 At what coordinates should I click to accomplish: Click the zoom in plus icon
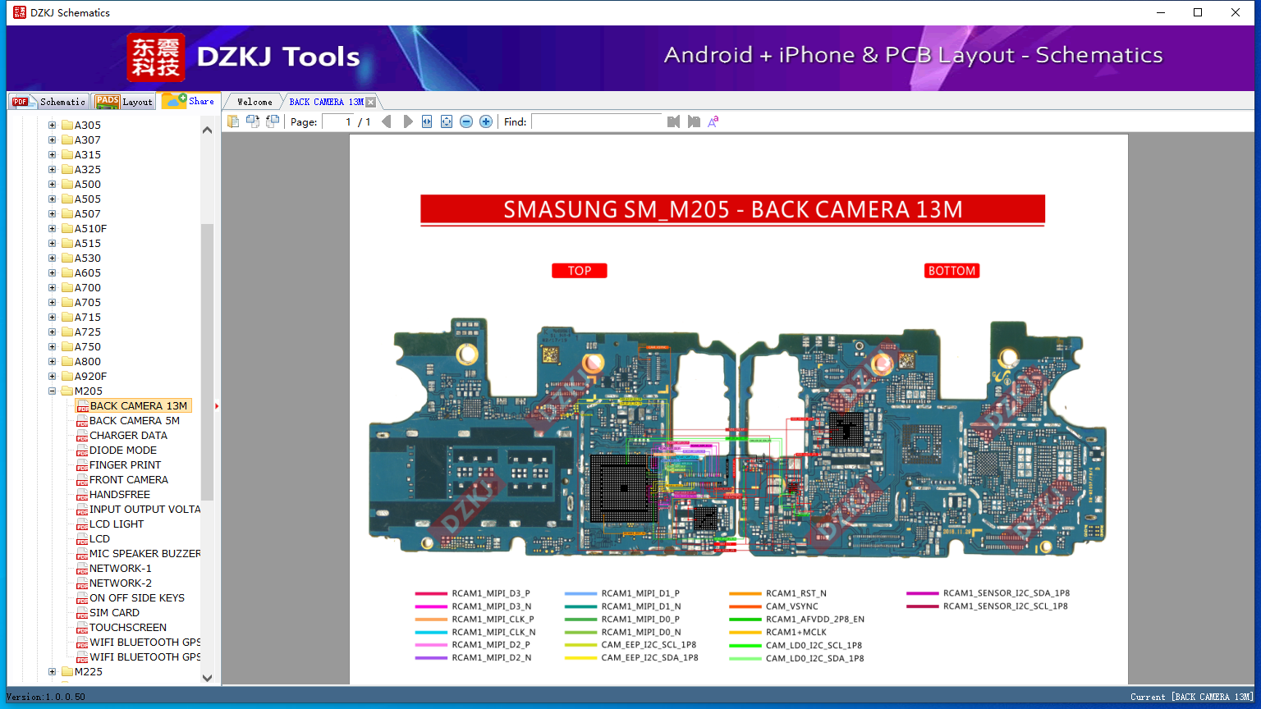point(486,121)
